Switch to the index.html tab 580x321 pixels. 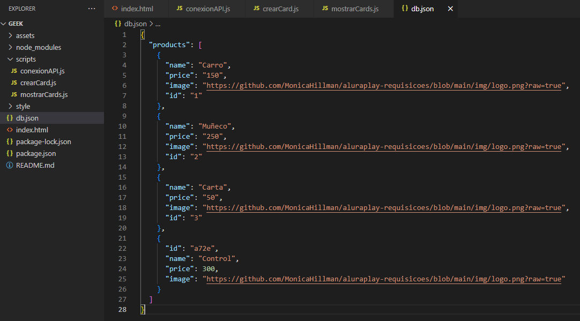(x=137, y=9)
